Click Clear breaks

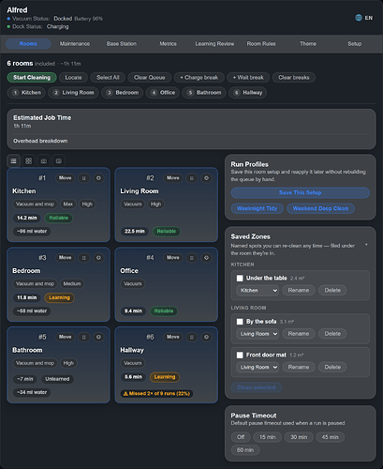294,78
